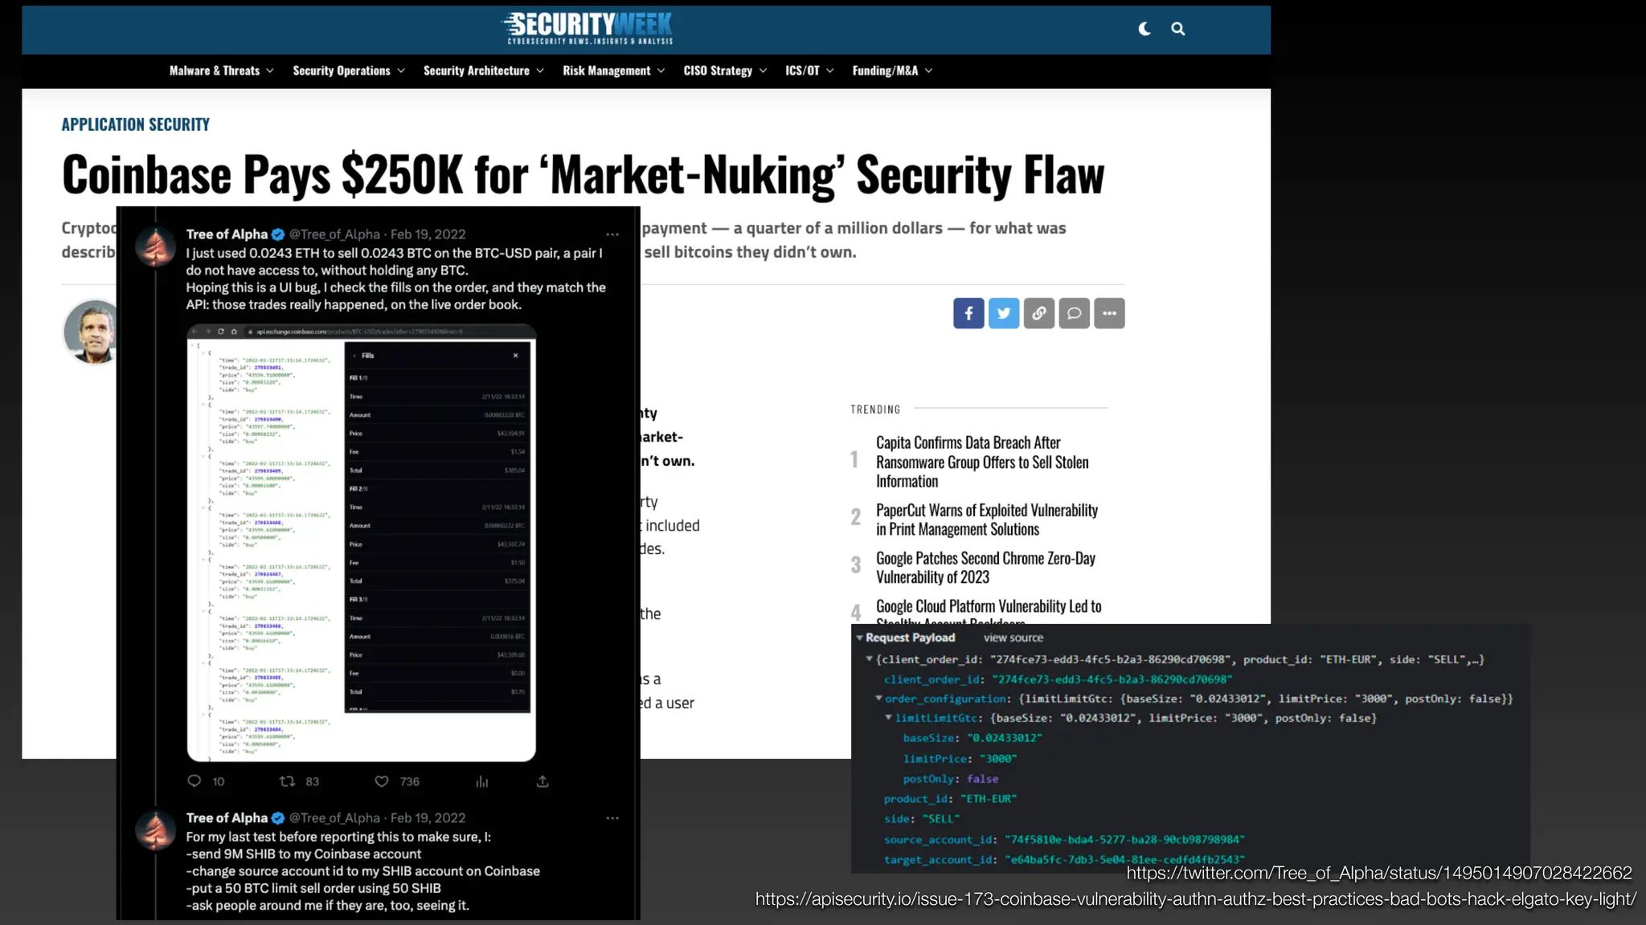The height and width of the screenshot is (925, 1646).
Task: Open the site search magnifier
Action: pos(1178,29)
